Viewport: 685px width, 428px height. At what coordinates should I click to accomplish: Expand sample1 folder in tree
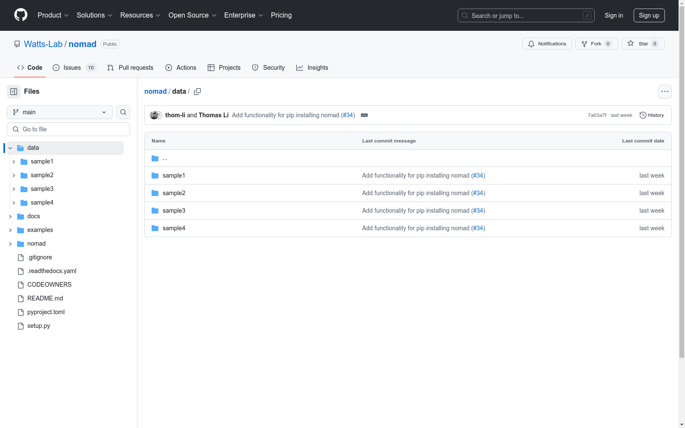click(x=14, y=162)
